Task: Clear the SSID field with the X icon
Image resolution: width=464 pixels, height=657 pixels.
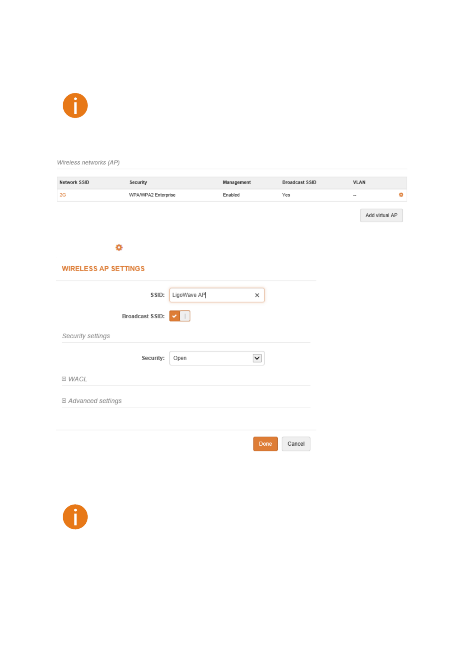Action: [x=257, y=295]
